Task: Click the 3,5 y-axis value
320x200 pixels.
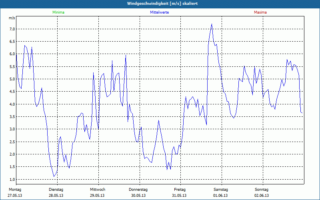Action: [12, 116]
